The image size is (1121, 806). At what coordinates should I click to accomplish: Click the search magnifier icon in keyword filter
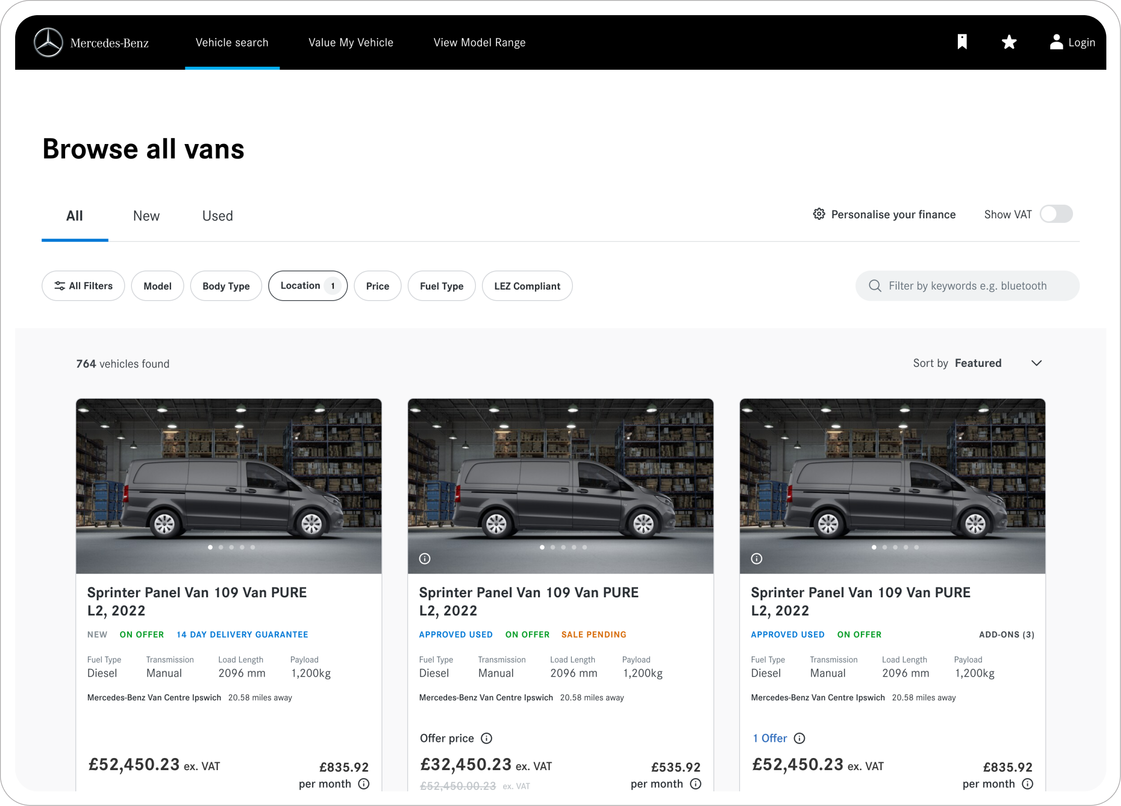pos(875,286)
